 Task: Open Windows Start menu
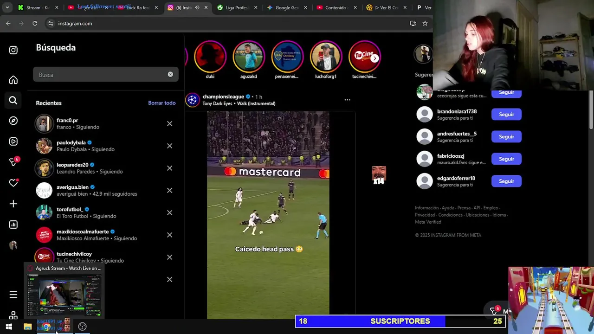pos(9,327)
